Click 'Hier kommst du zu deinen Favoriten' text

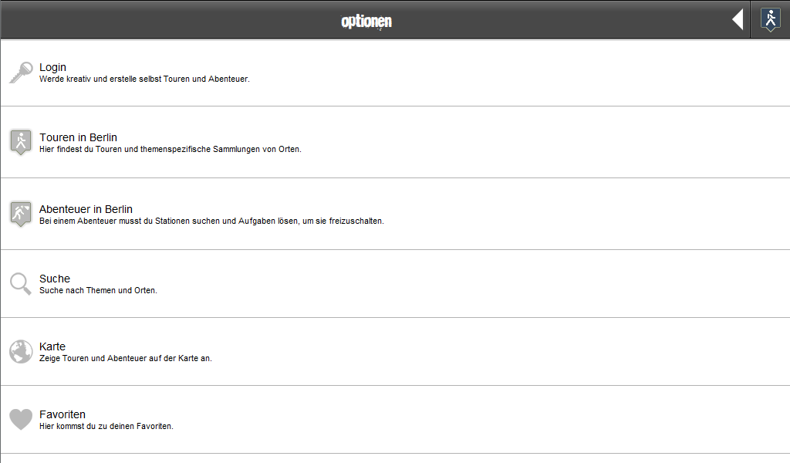coord(106,426)
